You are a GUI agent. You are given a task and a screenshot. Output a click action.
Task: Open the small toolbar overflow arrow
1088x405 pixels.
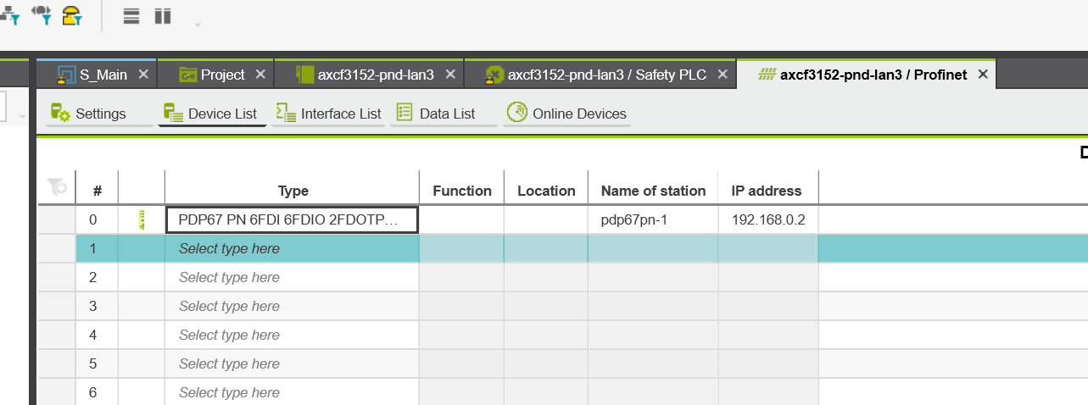tap(198, 25)
